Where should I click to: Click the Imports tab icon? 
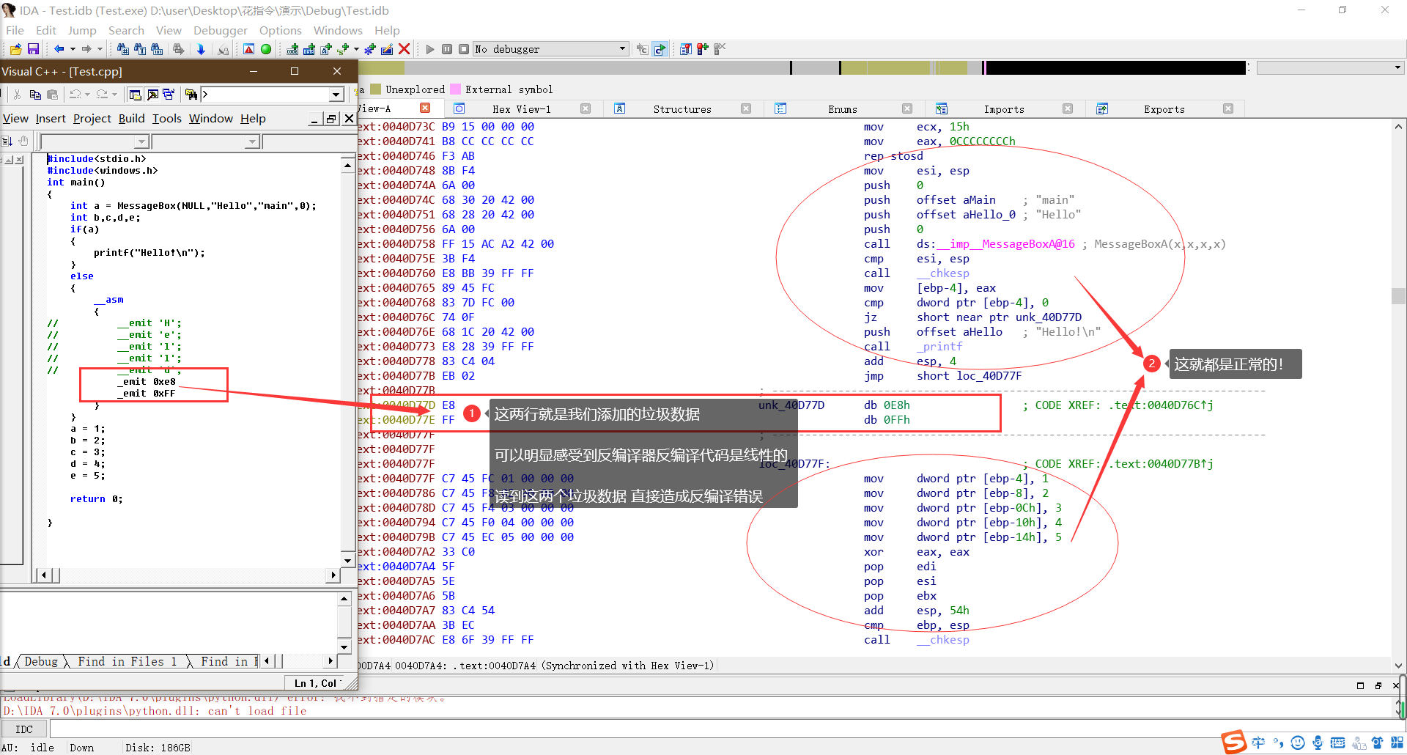942,108
